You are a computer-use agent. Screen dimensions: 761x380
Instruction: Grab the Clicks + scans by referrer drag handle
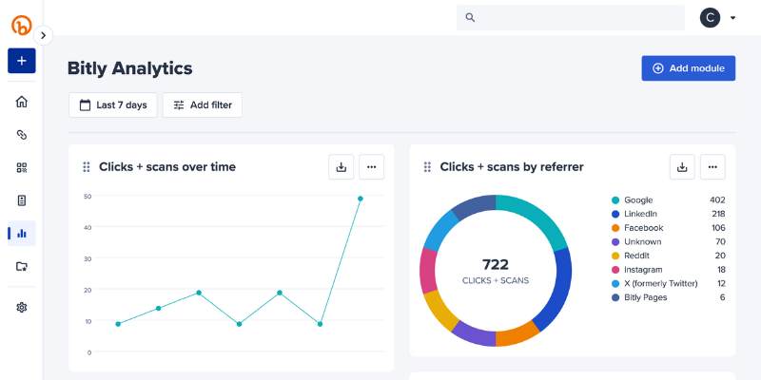pos(427,167)
